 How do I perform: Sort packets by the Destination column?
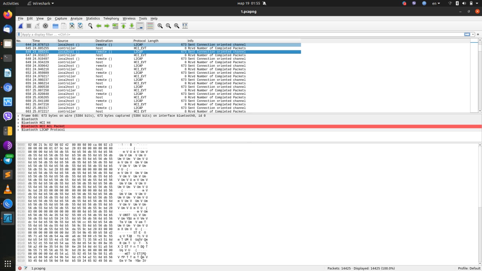[x=114, y=41]
